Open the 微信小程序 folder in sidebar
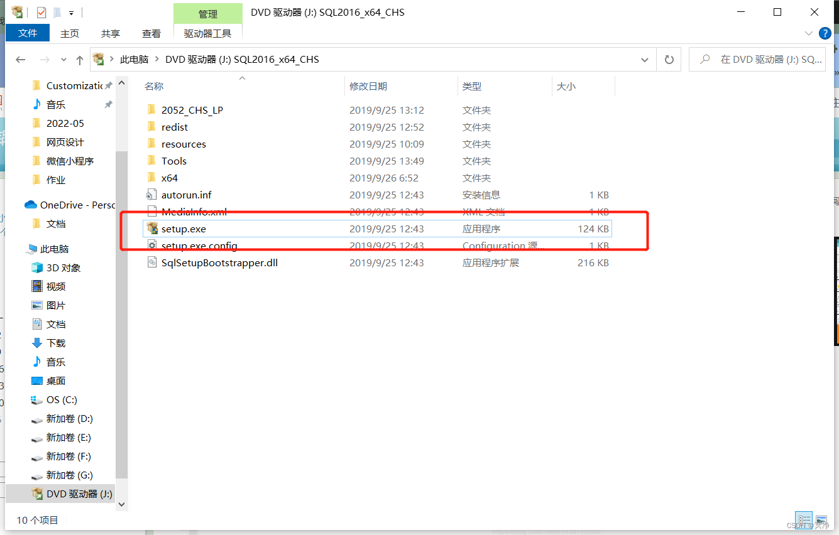The height and width of the screenshot is (535, 839). [x=70, y=161]
